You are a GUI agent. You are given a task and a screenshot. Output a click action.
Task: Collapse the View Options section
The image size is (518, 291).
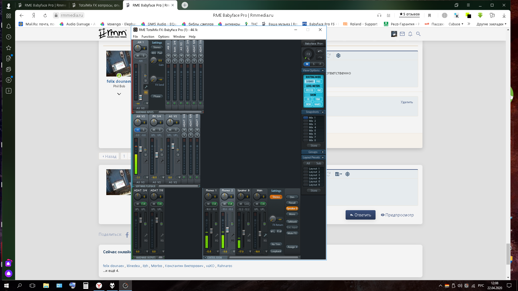tap(322, 71)
